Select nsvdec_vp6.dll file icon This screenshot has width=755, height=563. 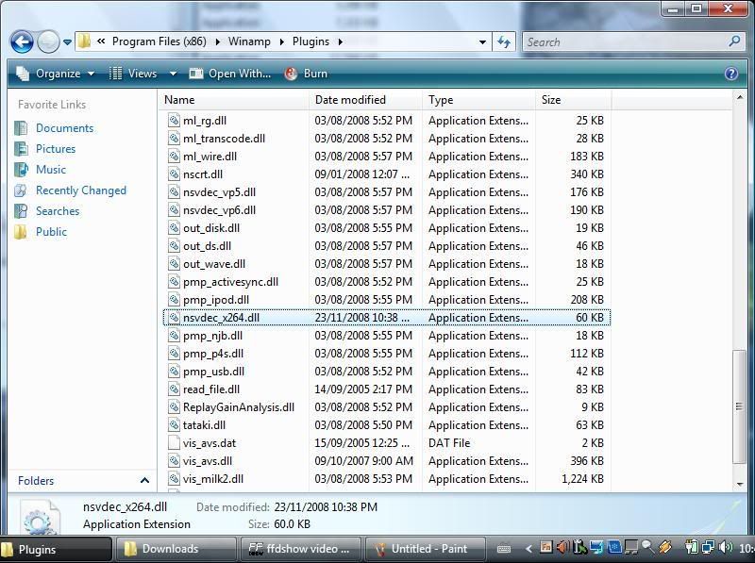pyautogui.click(x=174, y=209)
